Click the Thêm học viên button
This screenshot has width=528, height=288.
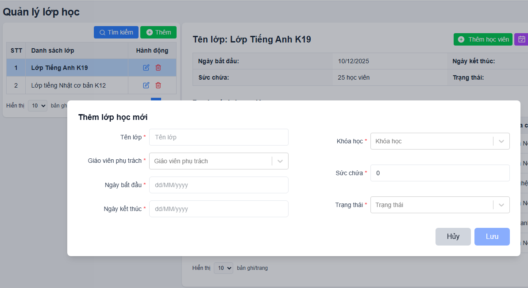483,39
